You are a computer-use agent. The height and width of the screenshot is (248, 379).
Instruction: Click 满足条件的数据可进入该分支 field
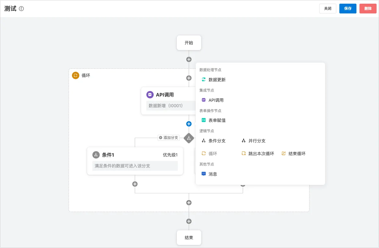135,166
